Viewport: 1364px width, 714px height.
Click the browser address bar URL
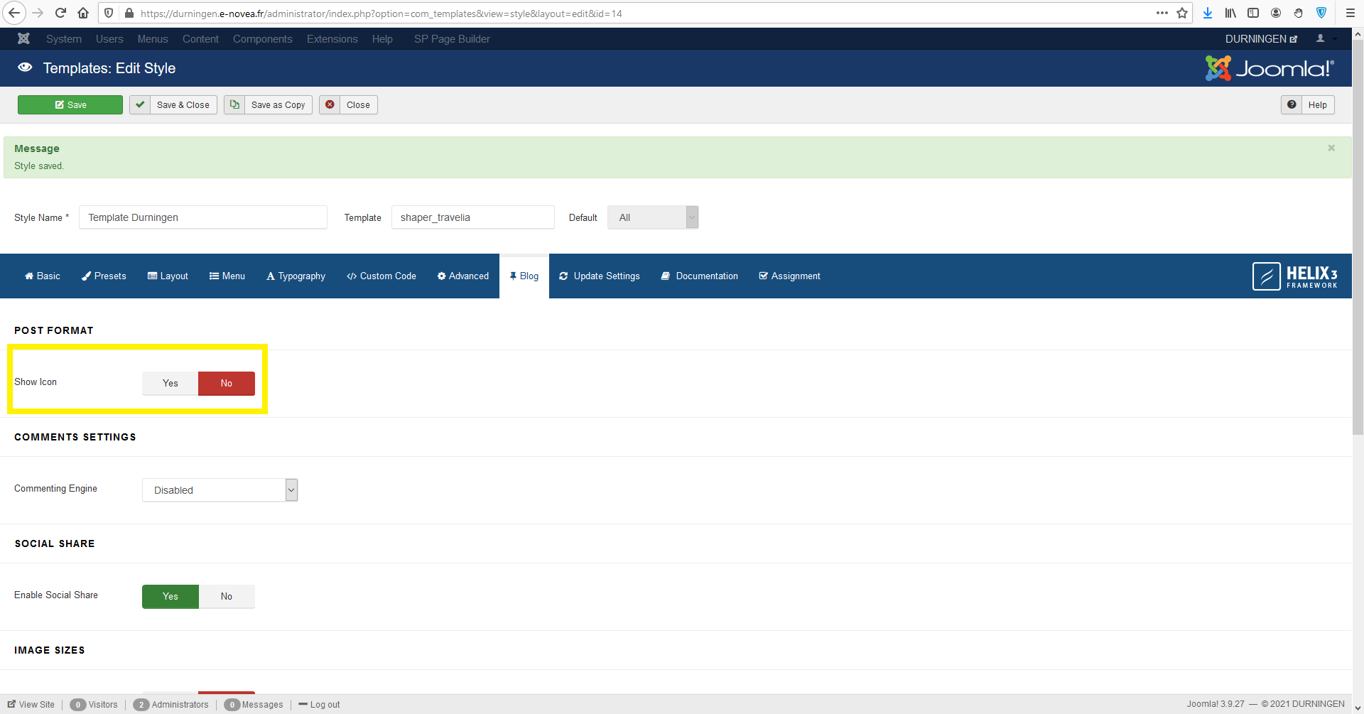click(381, 13)
